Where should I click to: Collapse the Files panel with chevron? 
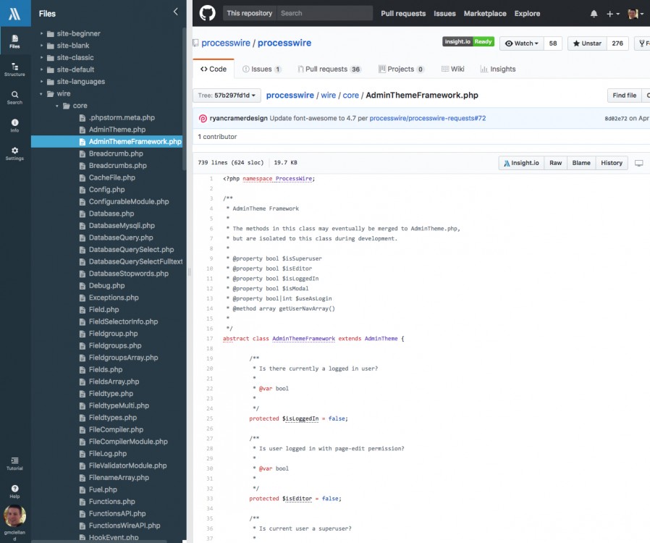[x=175, y=12]
